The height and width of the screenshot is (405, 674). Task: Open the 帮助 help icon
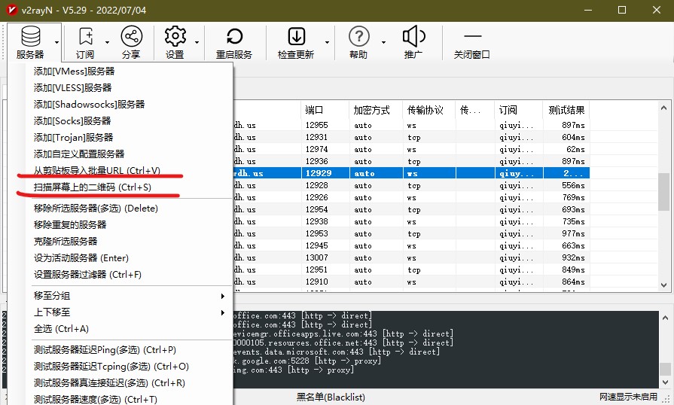pos(359,41)
